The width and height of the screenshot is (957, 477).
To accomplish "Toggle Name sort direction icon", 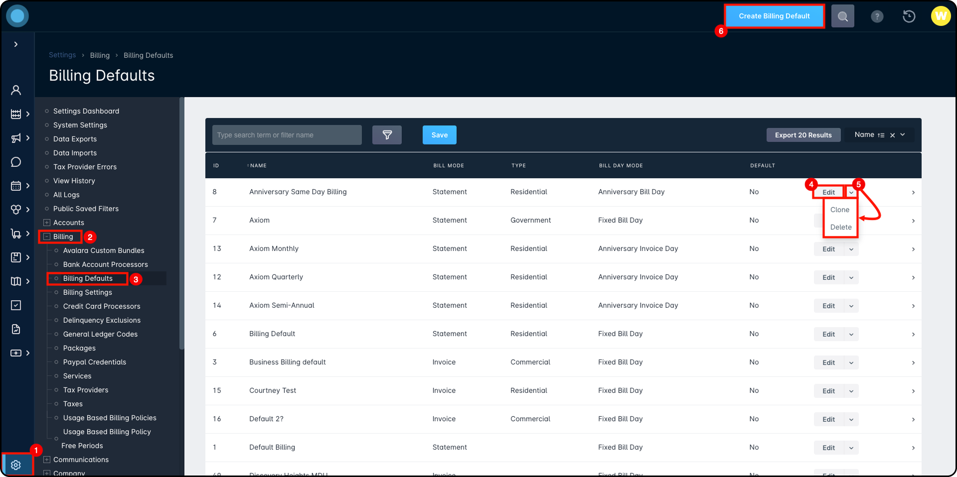I will click(x=881, y=135).
